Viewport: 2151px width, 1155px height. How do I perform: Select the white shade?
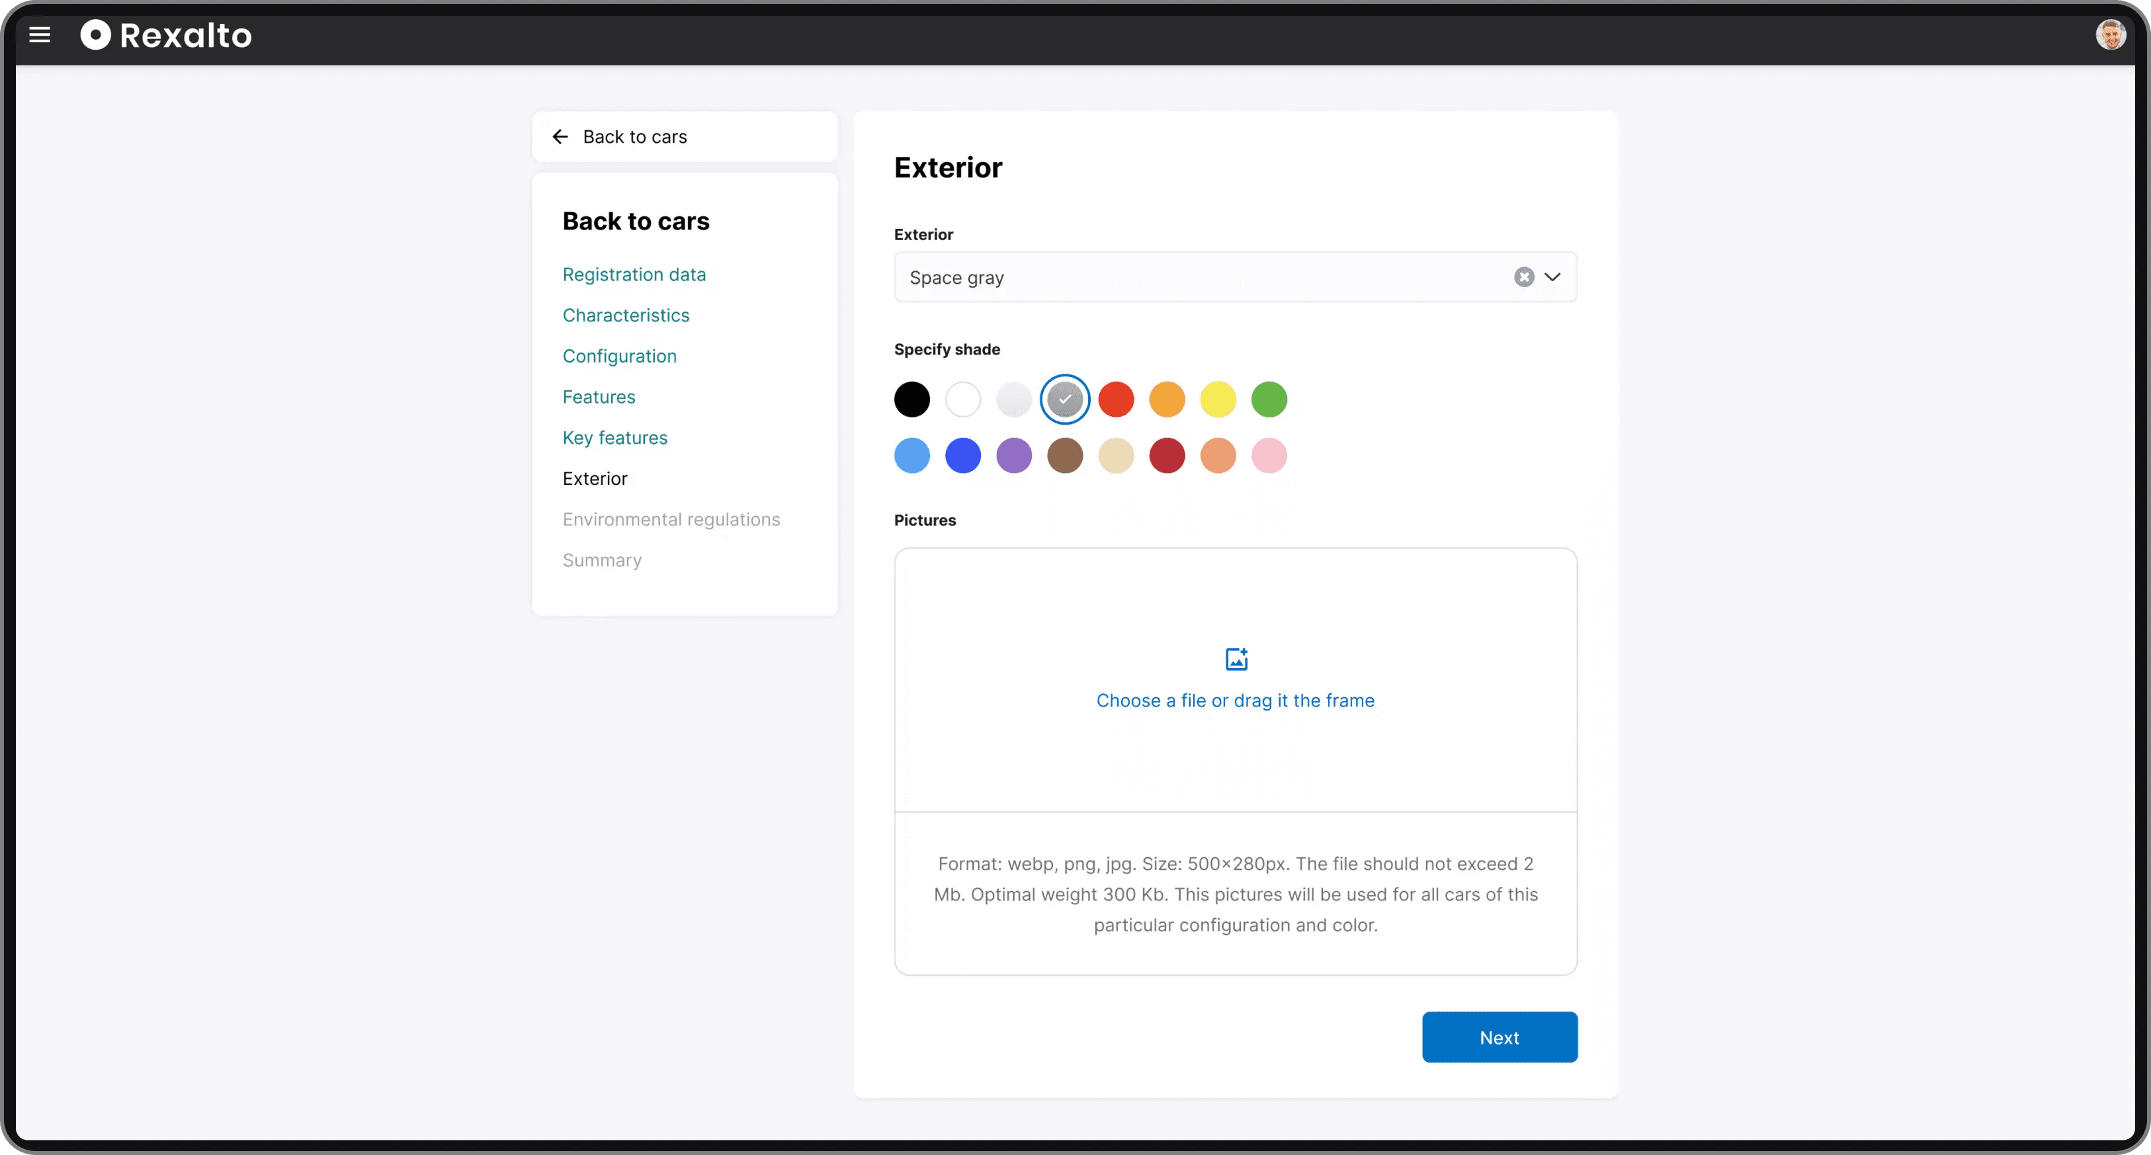pos(963,399)
